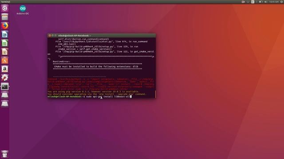Screen dimensions: 284x159
Task: Click the 'CMake must be installed' message line
Action: pyautogui.click(x=96, y=67)
